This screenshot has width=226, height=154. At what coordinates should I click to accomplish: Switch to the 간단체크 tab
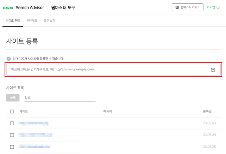click(x=32, y=21)
